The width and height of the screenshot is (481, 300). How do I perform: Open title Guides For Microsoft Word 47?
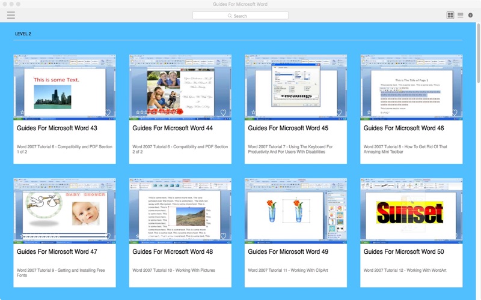click(x=57, y=251)
